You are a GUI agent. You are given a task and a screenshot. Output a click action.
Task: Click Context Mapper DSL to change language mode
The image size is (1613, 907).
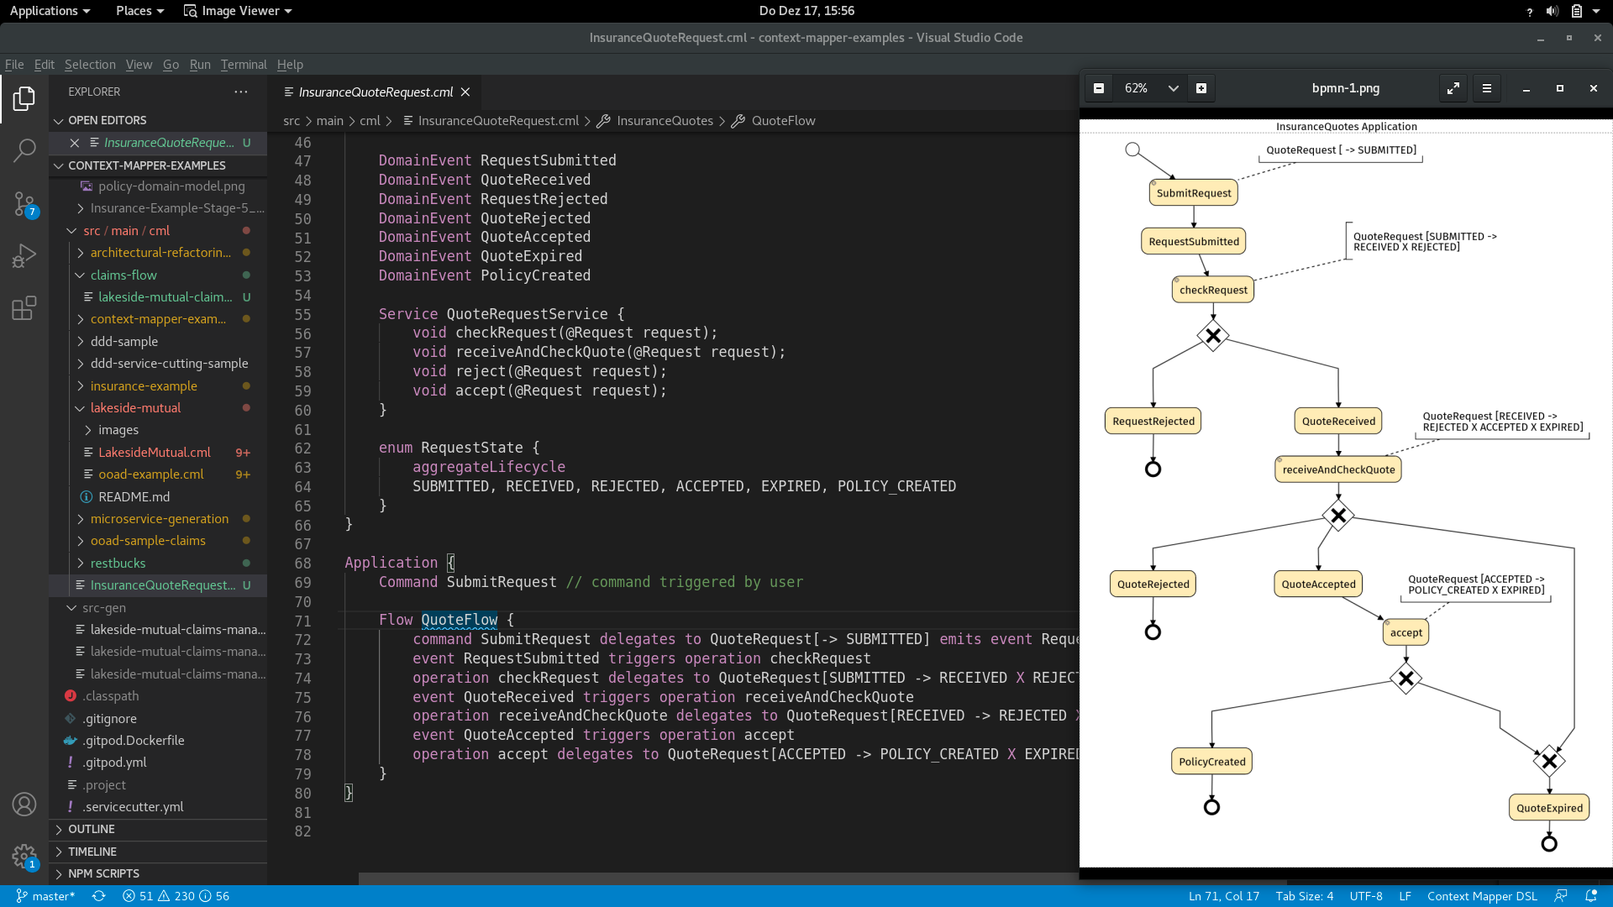click(1483, 896)
